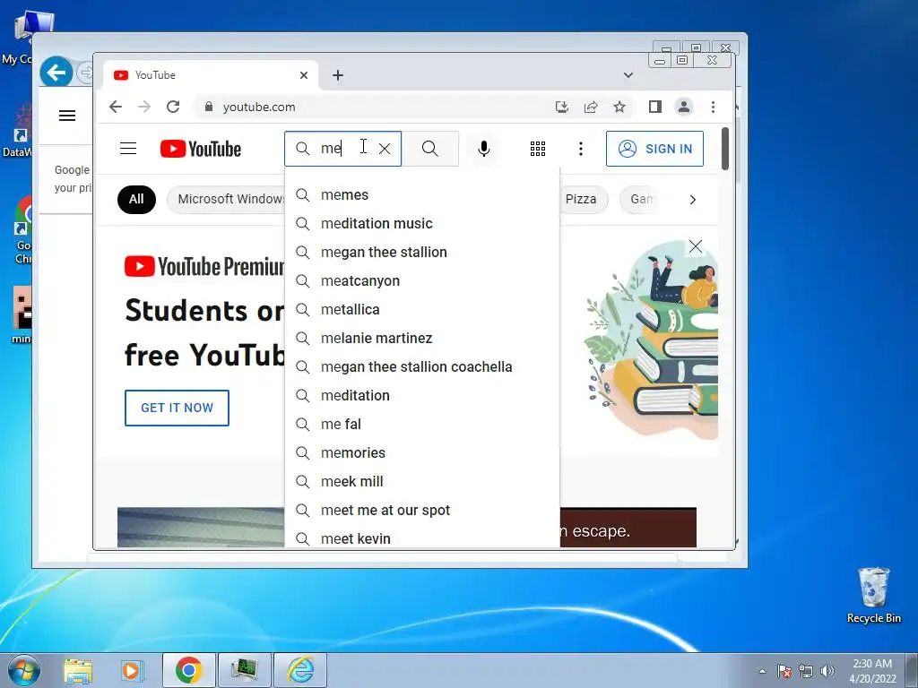
Task: Choose the 'me fal' suggestion
Action: click(x=422, y=424)
